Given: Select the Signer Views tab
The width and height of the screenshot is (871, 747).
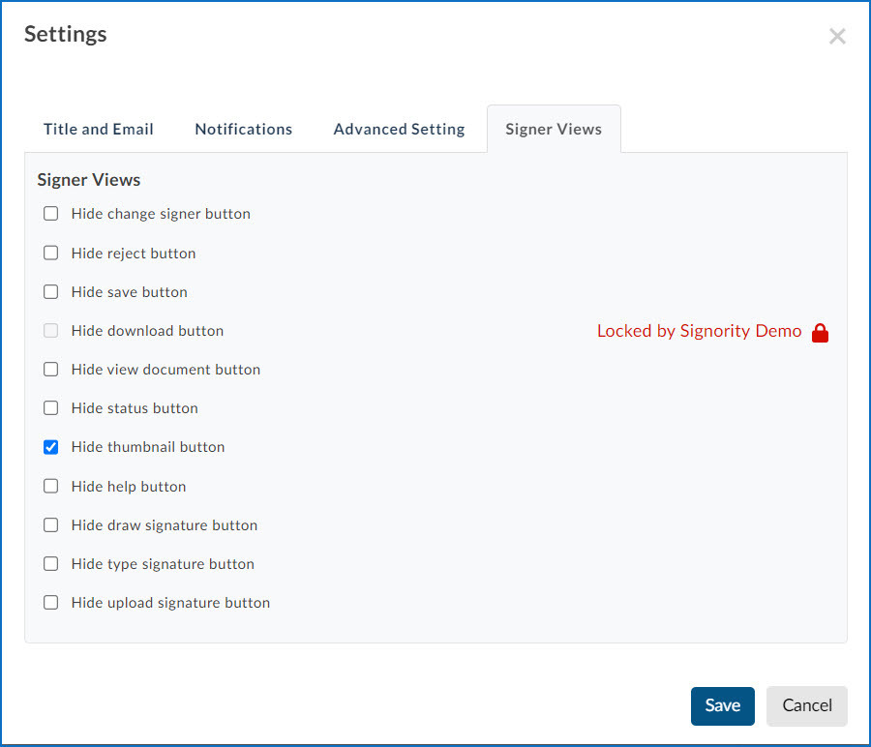Looking at the screenshot, I should pos(553,129).
